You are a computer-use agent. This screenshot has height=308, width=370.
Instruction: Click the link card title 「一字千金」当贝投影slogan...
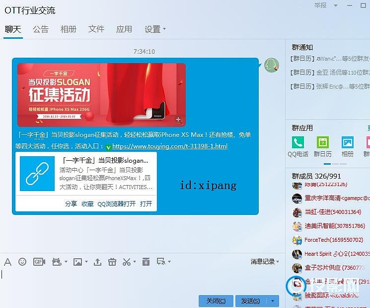pyautogui.click(x=105, y=161)
